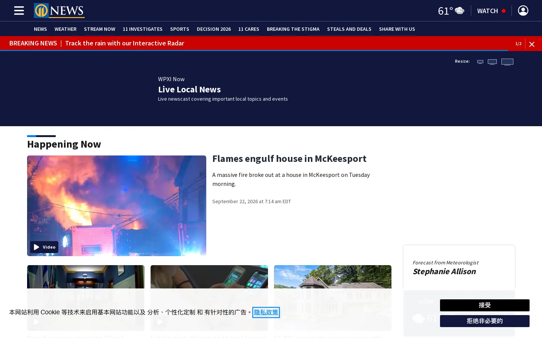Click the WATCH live button

pos(491,11)
